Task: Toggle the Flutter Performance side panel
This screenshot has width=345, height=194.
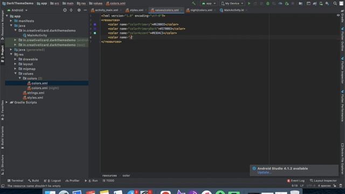Action: click(343, 106)
